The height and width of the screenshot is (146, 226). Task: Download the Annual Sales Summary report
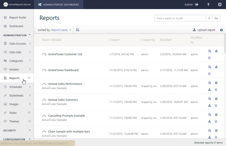pos(210,106)
